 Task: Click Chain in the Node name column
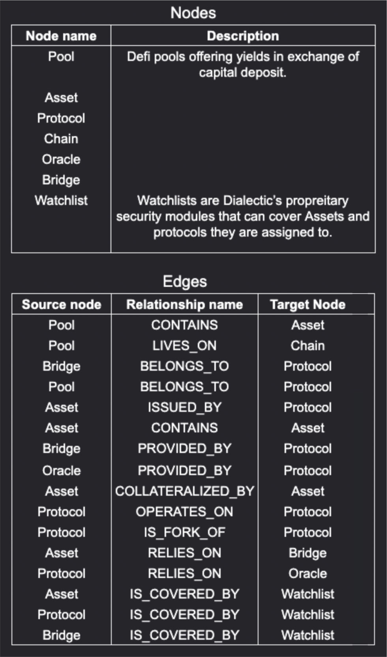pyautogui.click(x=61, y=139)
